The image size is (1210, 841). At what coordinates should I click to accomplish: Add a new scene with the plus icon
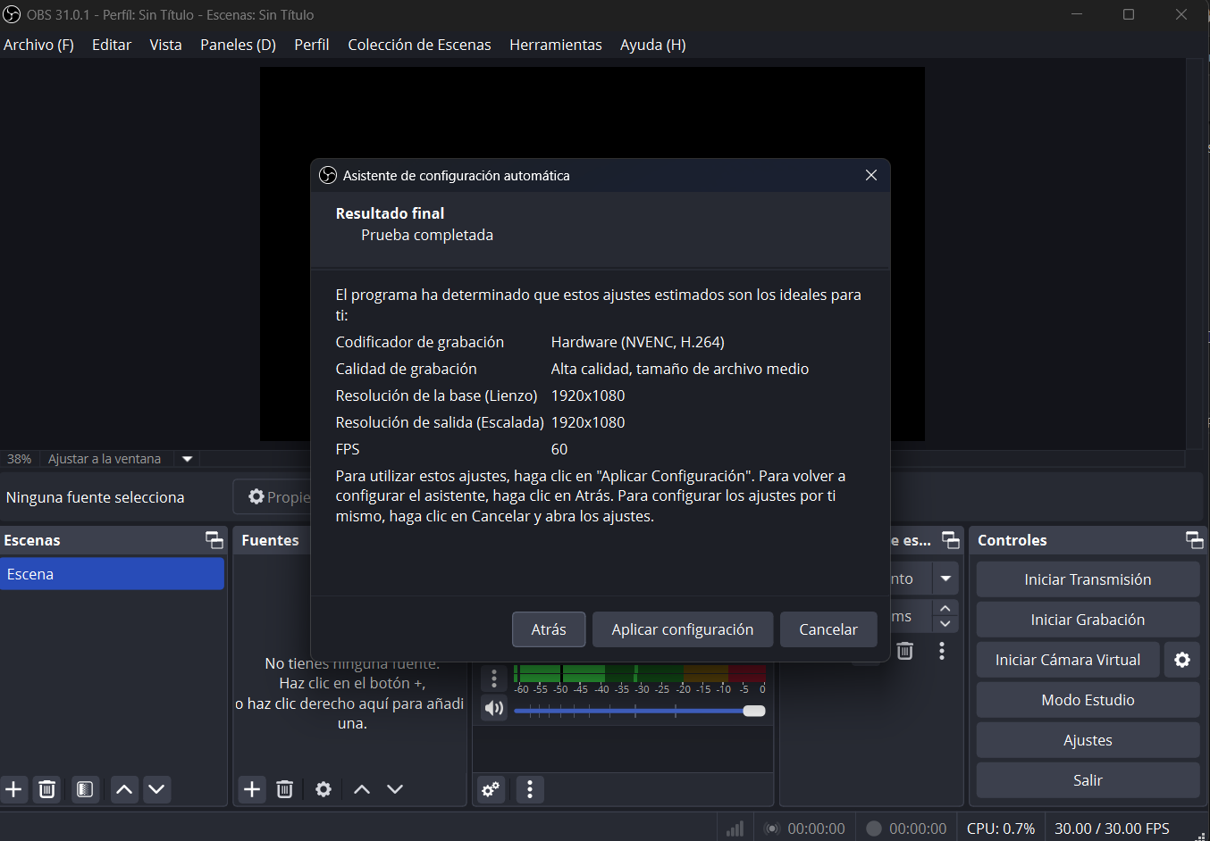point(14,789)
